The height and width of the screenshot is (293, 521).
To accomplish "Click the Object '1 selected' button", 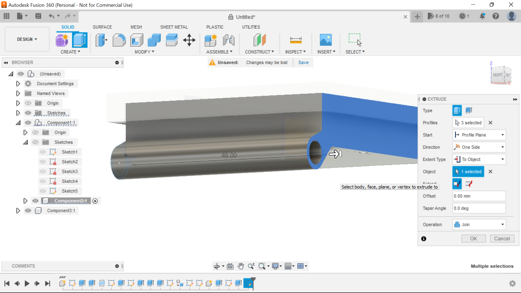I will tap(468, 171).
